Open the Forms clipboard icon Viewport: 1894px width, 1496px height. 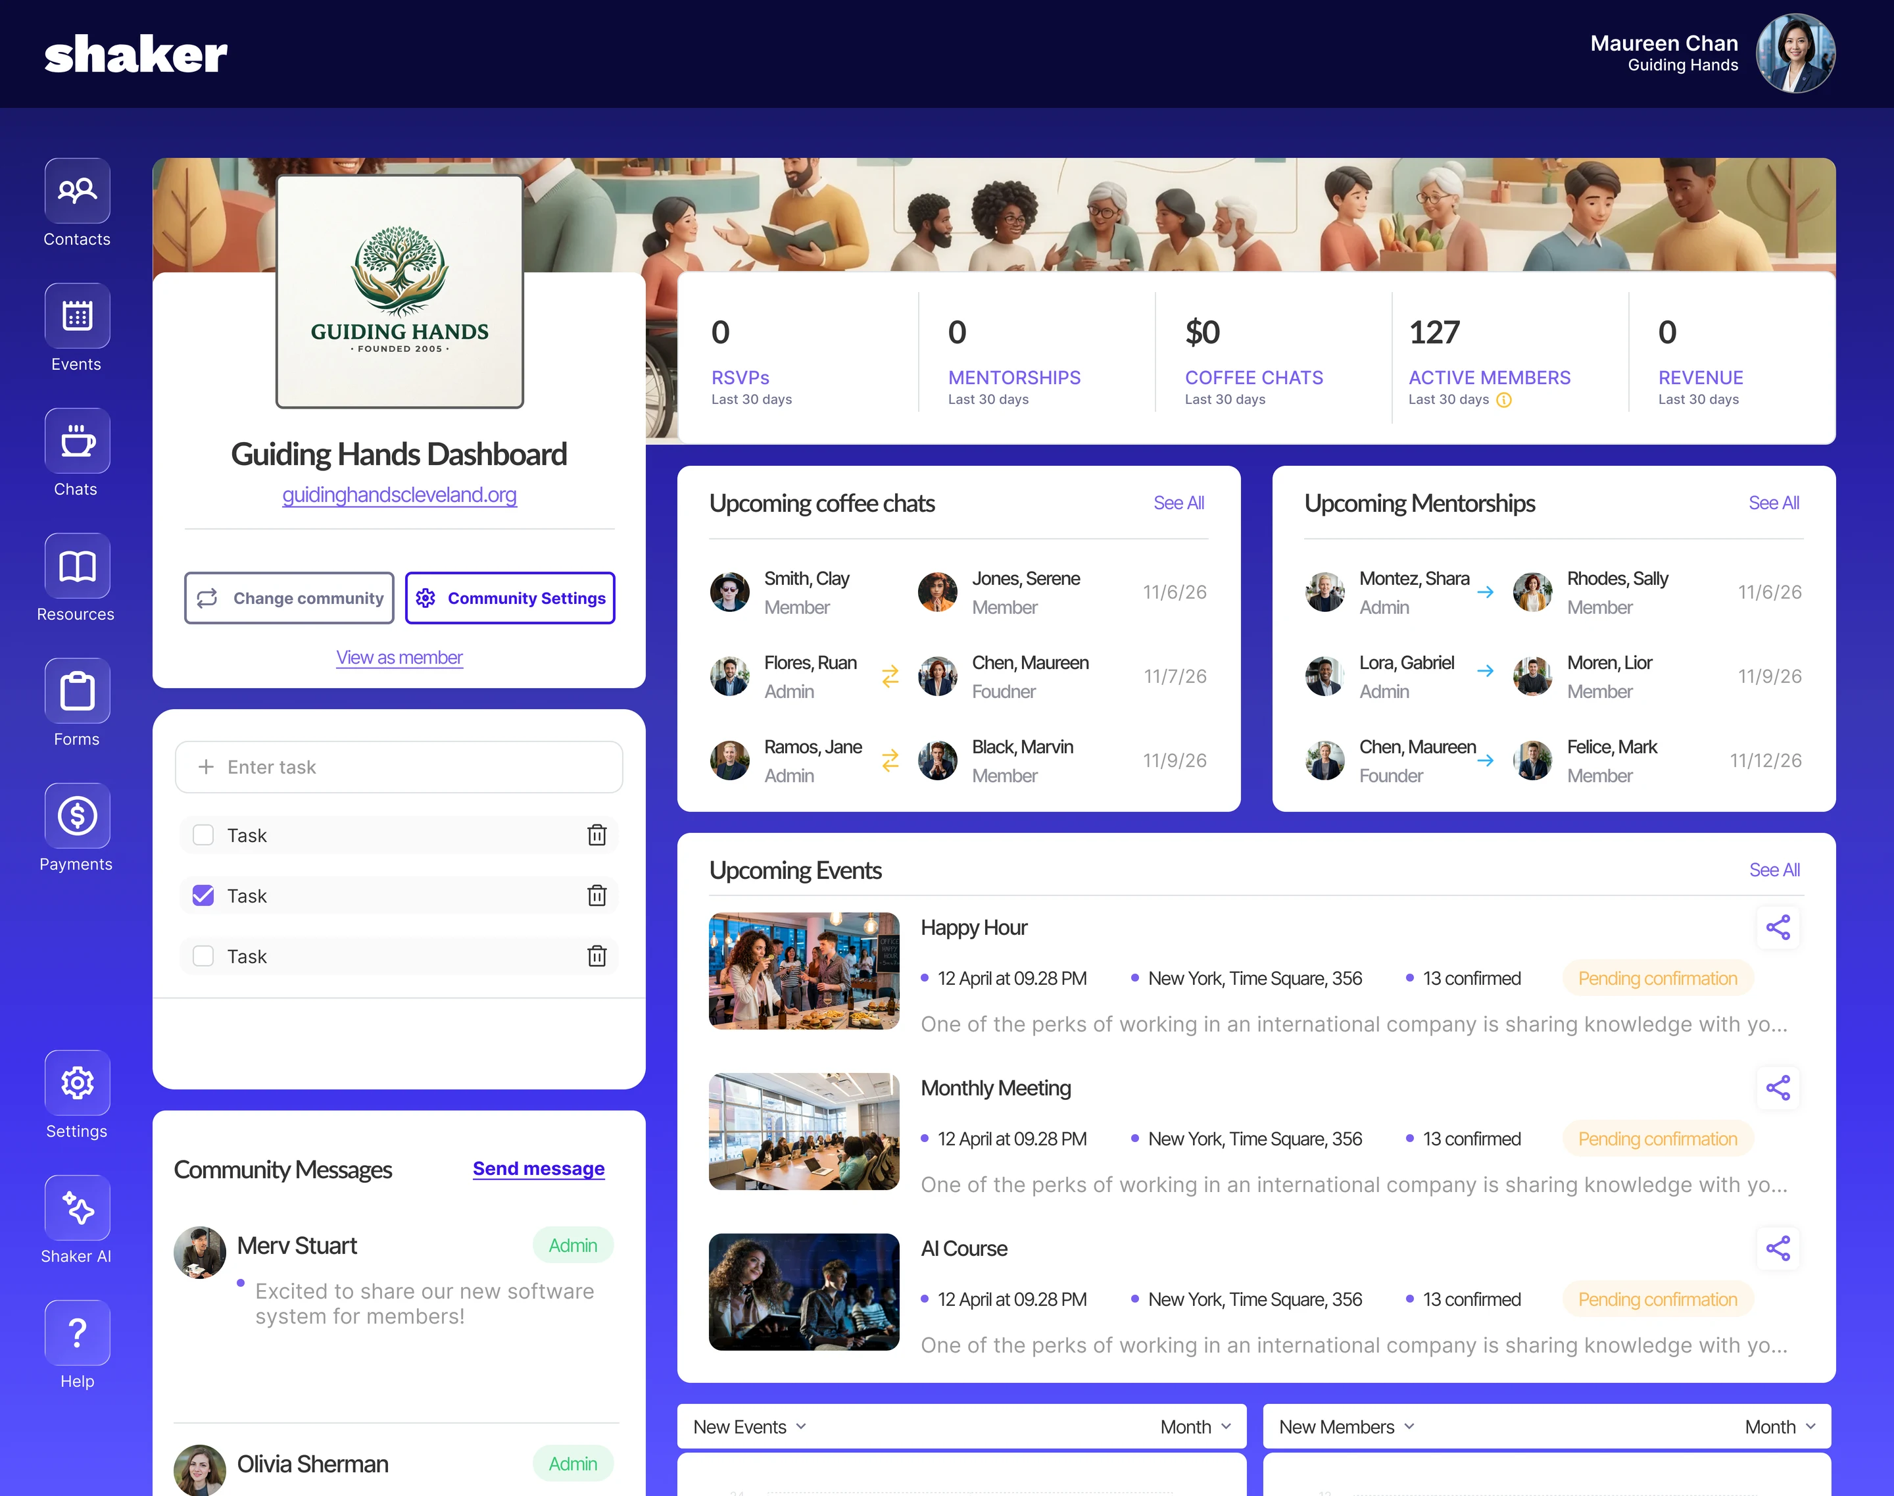(x=77, y=691)
